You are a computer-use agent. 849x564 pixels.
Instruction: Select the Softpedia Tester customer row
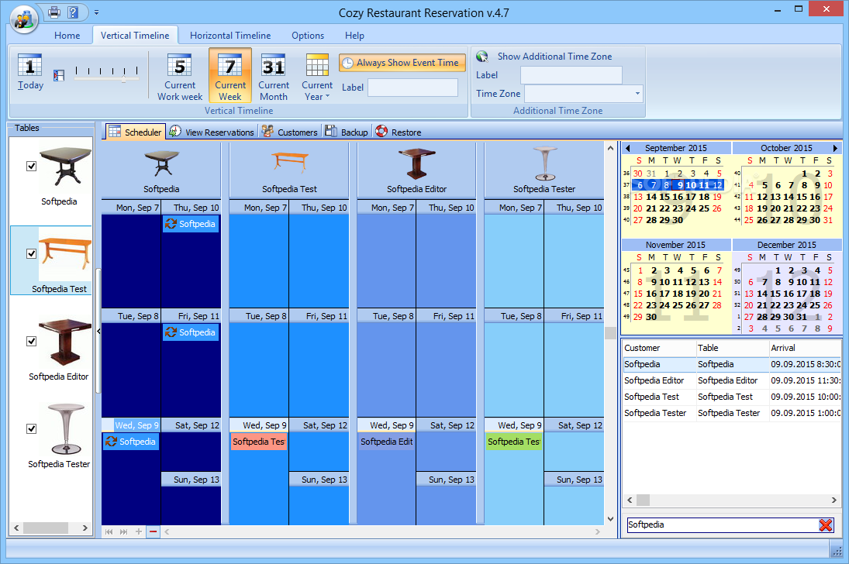click(732, 413)
